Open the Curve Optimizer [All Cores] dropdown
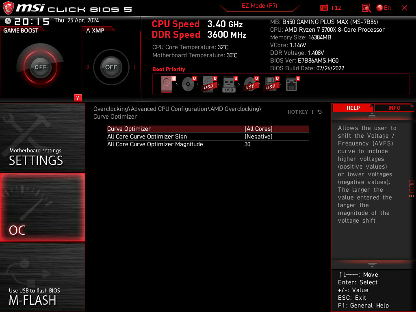 click(x=258, y=129)
